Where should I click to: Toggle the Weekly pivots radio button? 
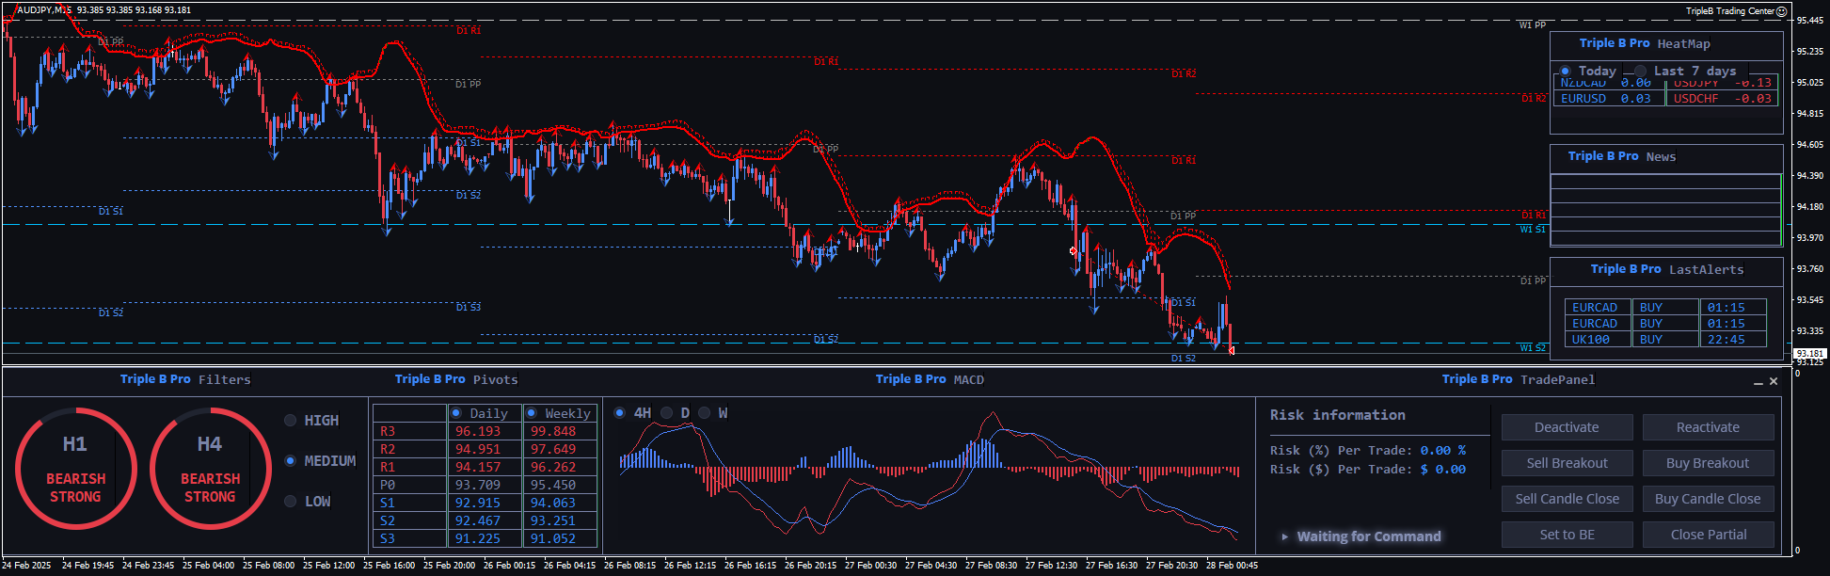[532, 413]
